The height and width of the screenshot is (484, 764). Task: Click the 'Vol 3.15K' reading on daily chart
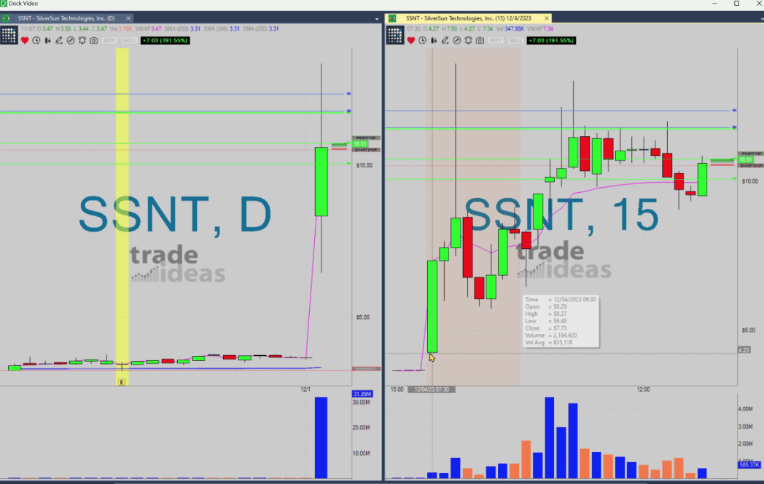[x=120, y=28]
